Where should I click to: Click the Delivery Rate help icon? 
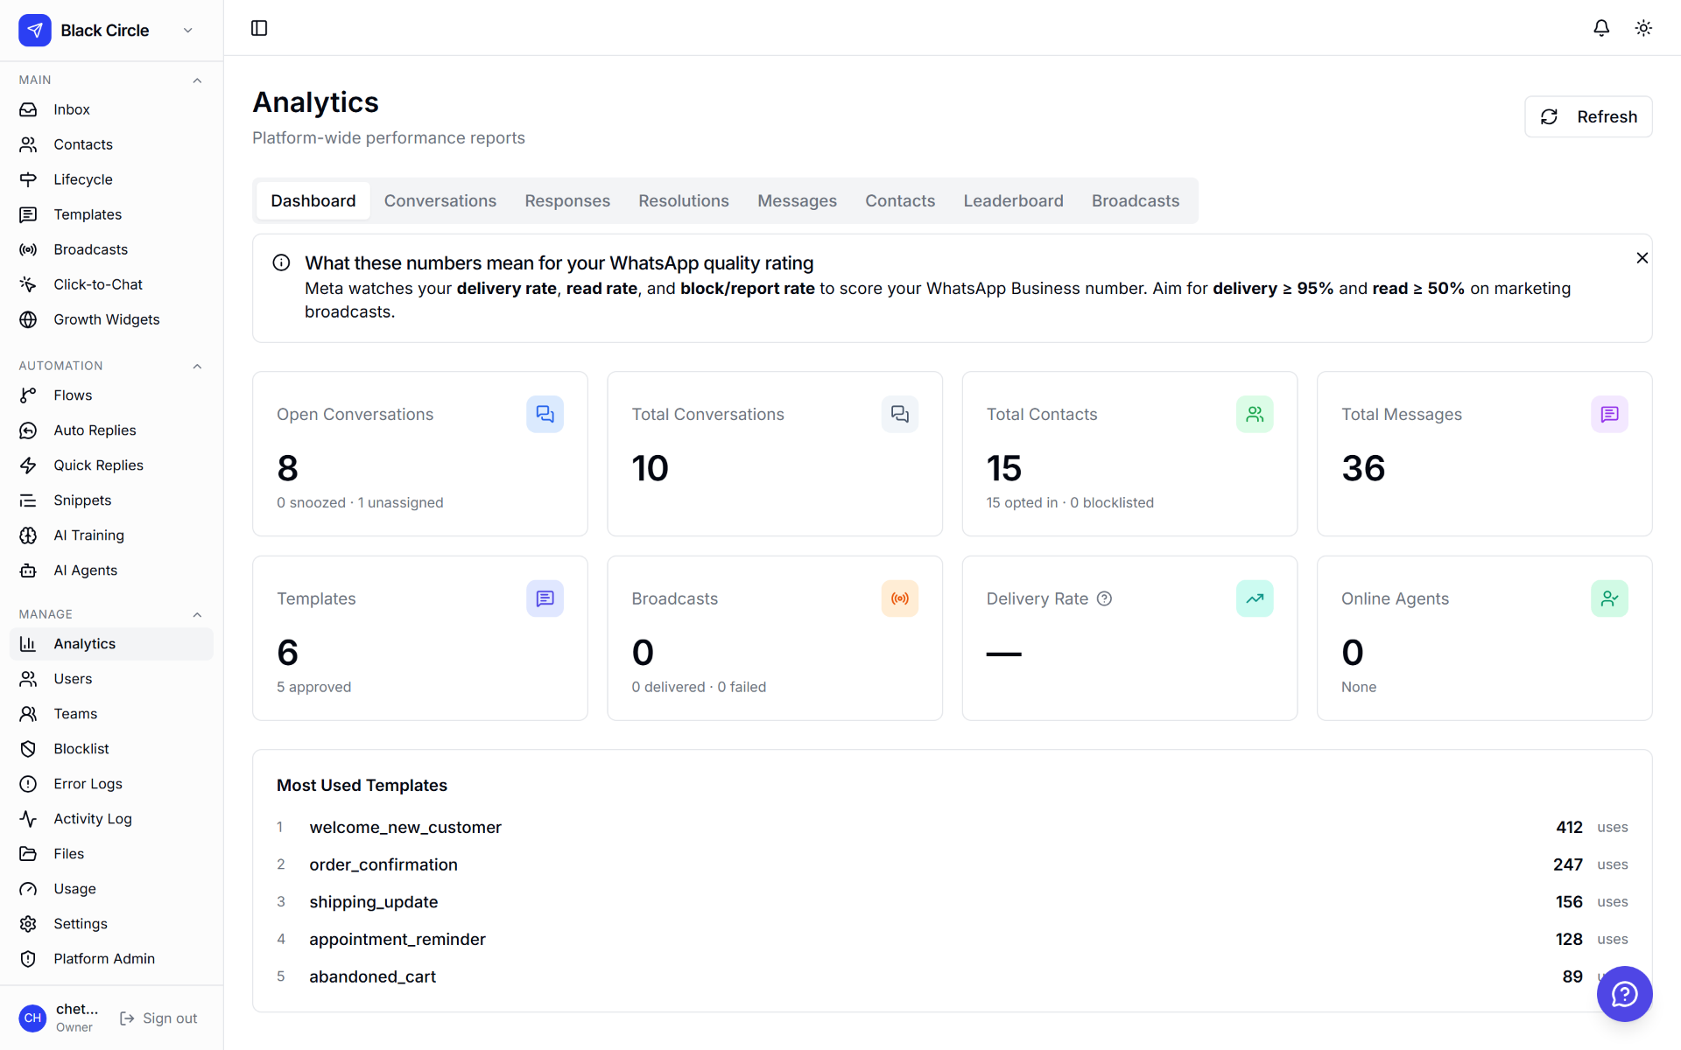pos(1104,598)
